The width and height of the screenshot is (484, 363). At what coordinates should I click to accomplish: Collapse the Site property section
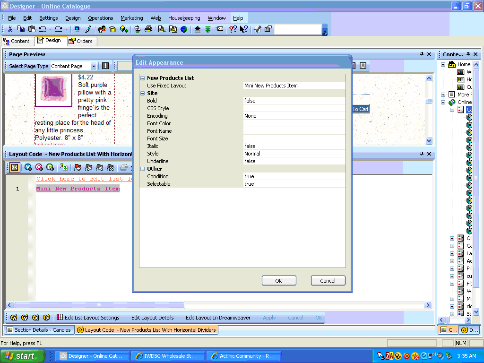point(143,93)
